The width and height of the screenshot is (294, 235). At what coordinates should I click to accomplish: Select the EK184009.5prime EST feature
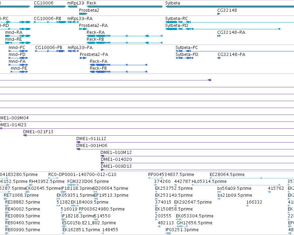[75, 206]
